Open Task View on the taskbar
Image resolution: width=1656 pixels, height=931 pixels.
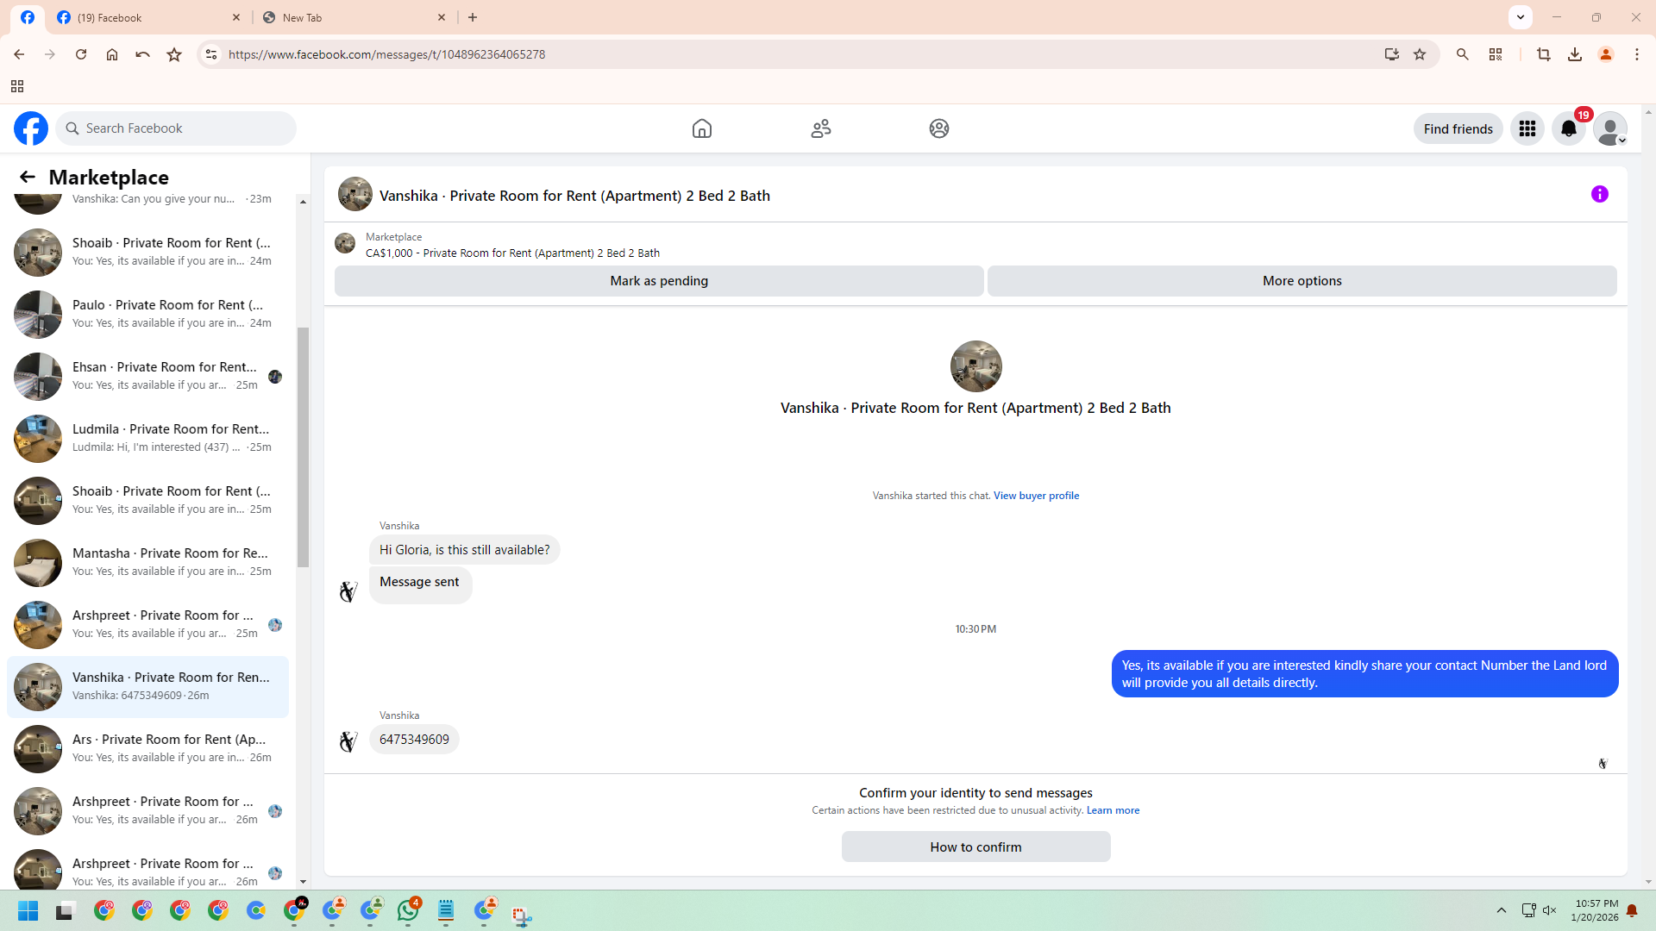(66, 910)
